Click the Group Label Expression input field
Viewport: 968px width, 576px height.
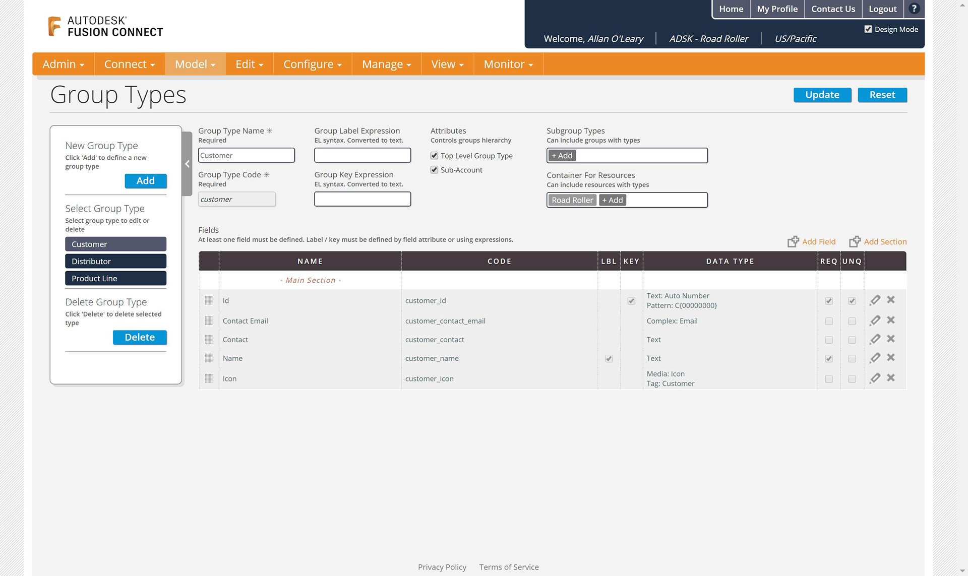pos(362,155)
